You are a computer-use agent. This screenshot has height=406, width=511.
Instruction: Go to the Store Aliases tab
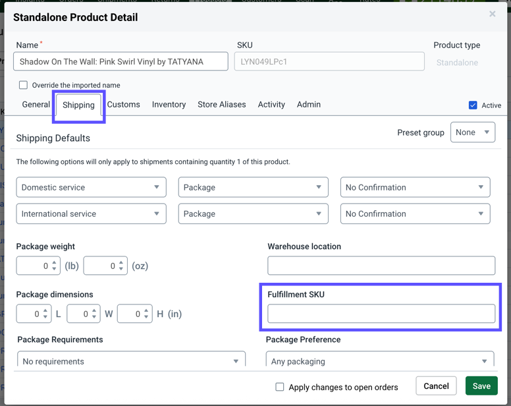tap(221, 105)
